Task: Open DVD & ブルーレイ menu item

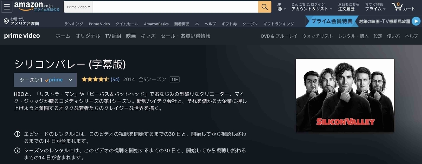Action: 279,36
